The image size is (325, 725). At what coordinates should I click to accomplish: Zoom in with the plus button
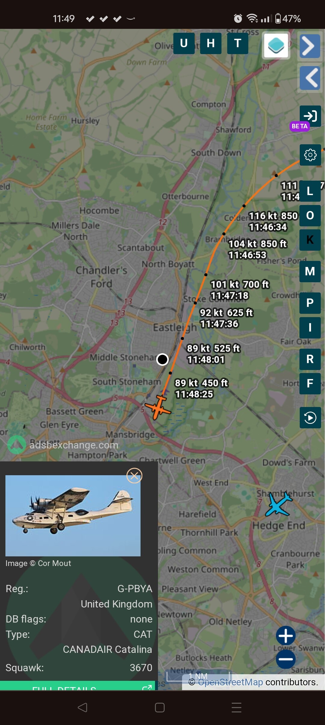286,636
